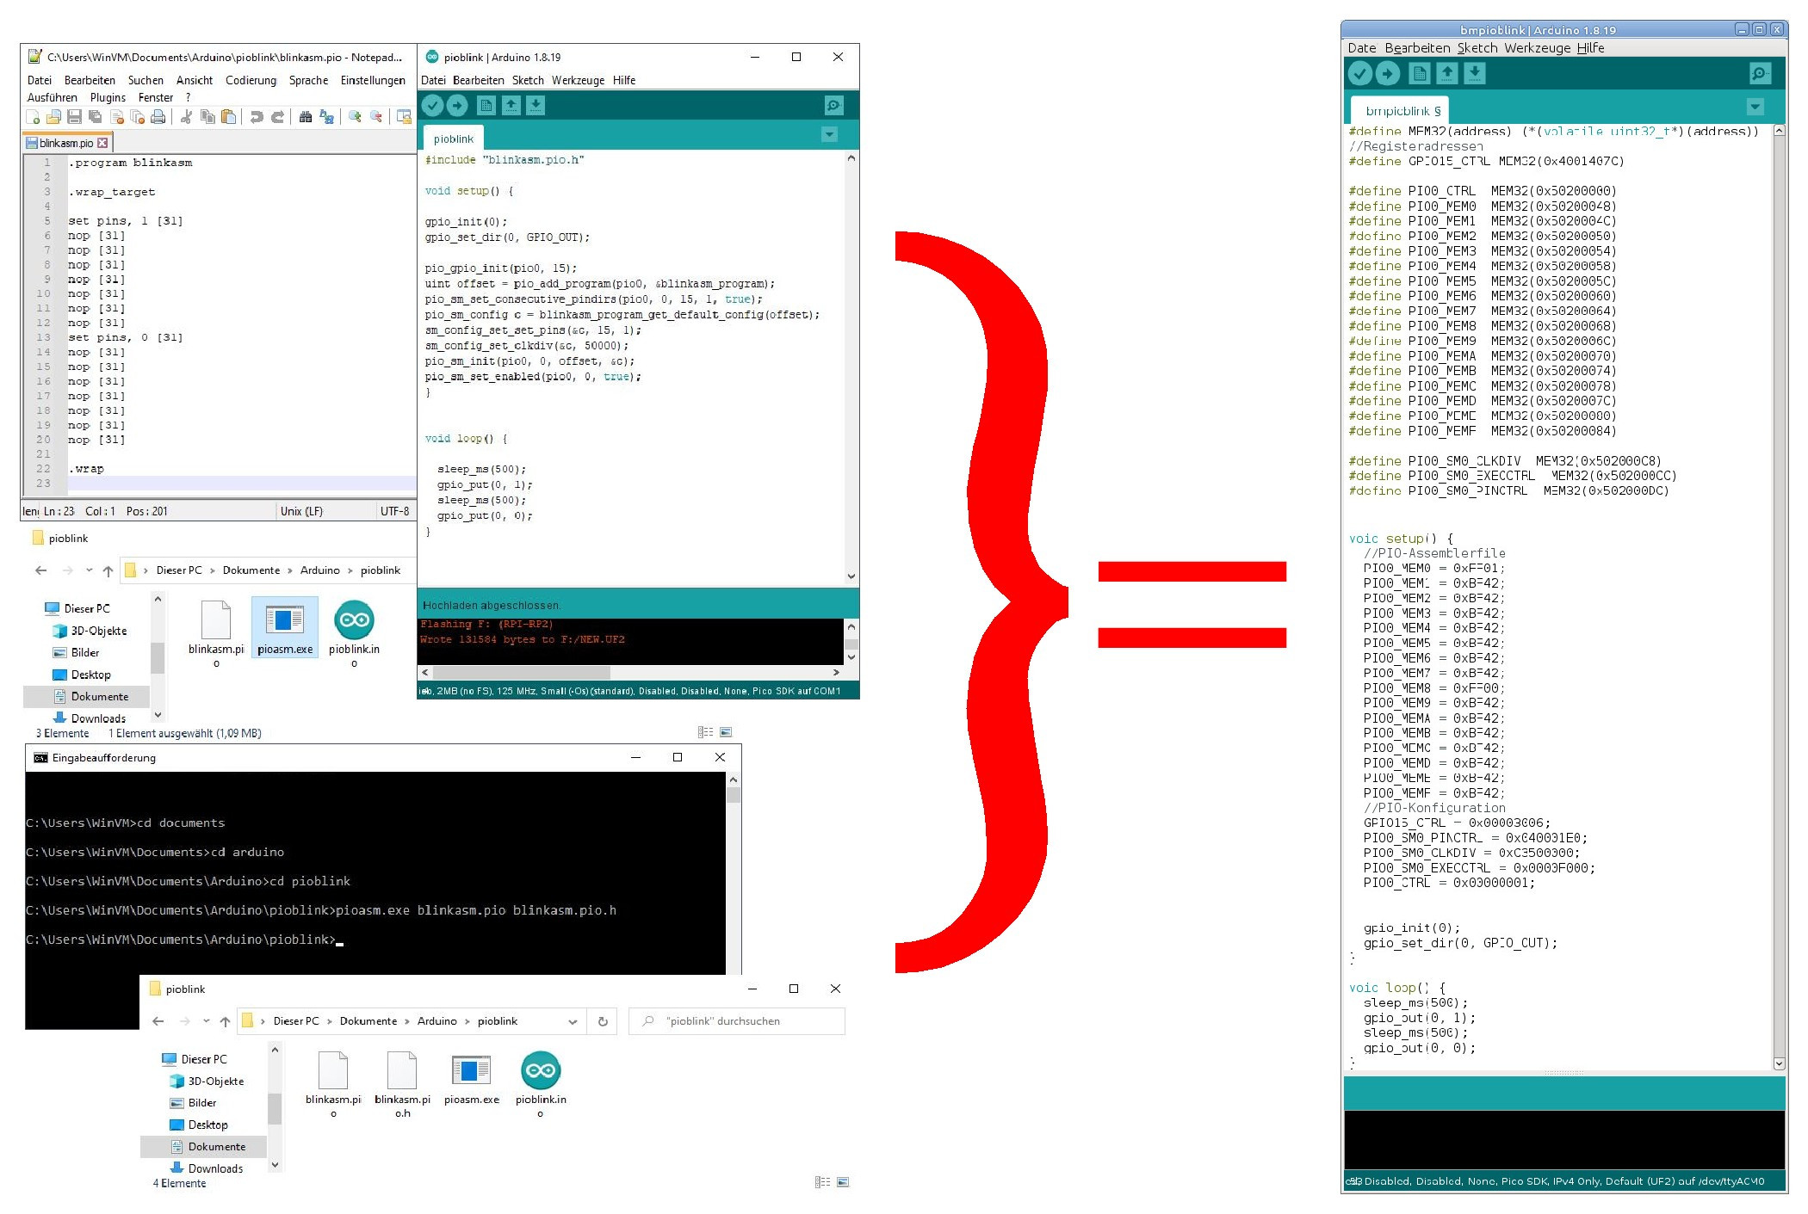Open Serial Monitor in bmpioblink Arduino window
The image size is (1808, 1214).
[1760, 74]
